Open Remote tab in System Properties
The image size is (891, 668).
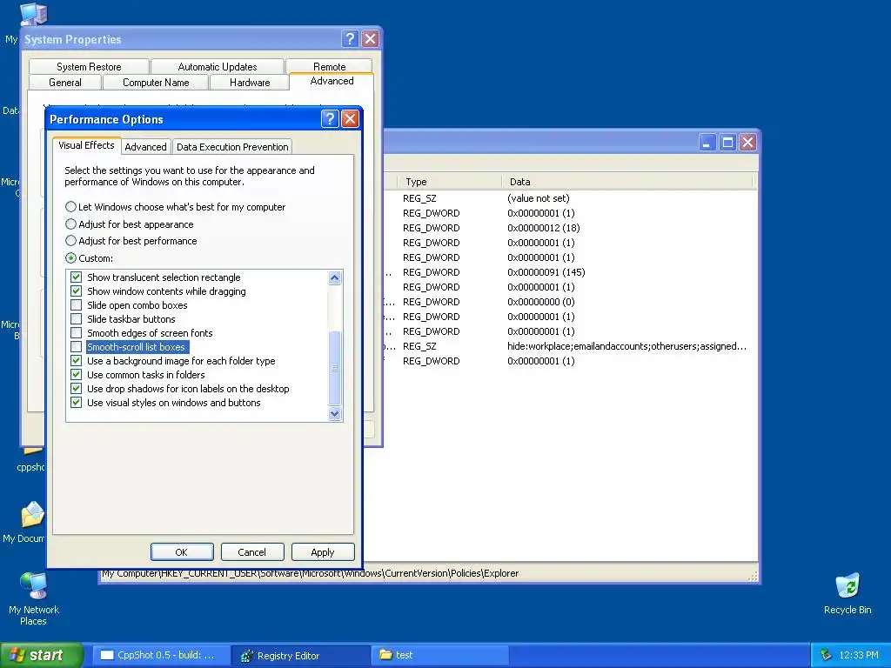(x=330, y=66)
